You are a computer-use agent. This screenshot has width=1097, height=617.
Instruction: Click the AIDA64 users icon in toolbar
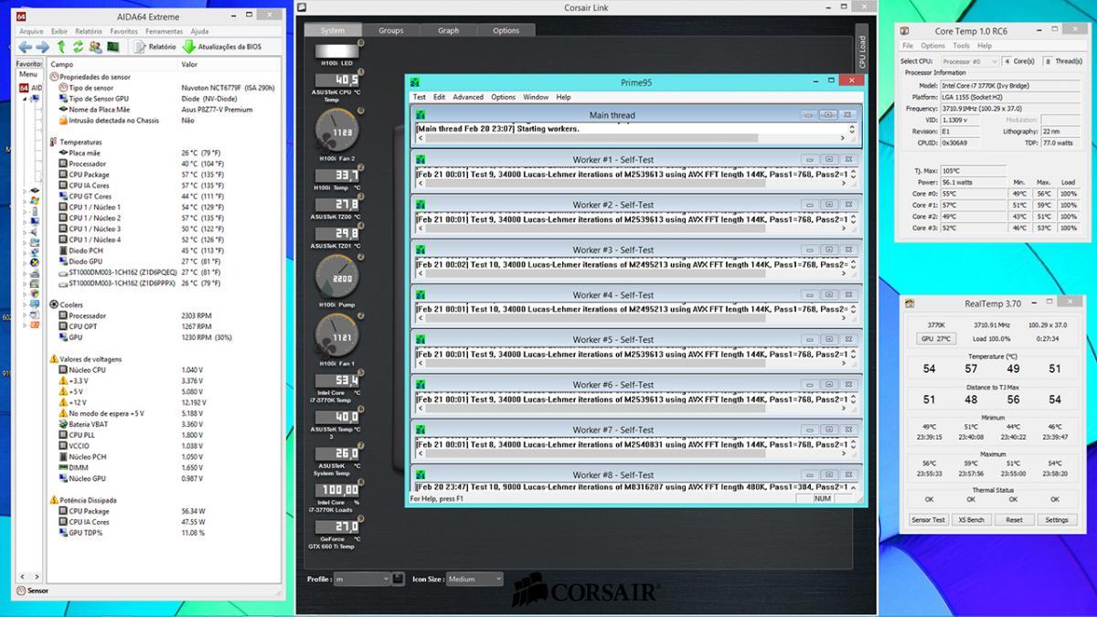click(x=95, y=47)
